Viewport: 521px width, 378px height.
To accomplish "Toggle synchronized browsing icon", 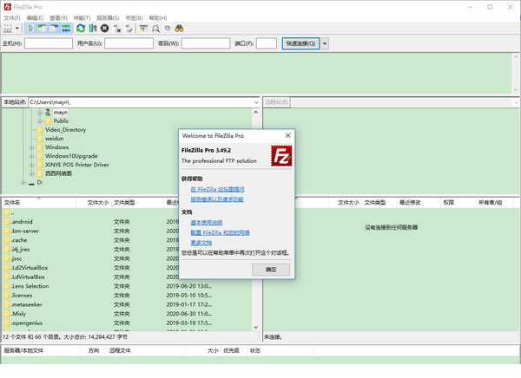I will [x=168, y=29].
